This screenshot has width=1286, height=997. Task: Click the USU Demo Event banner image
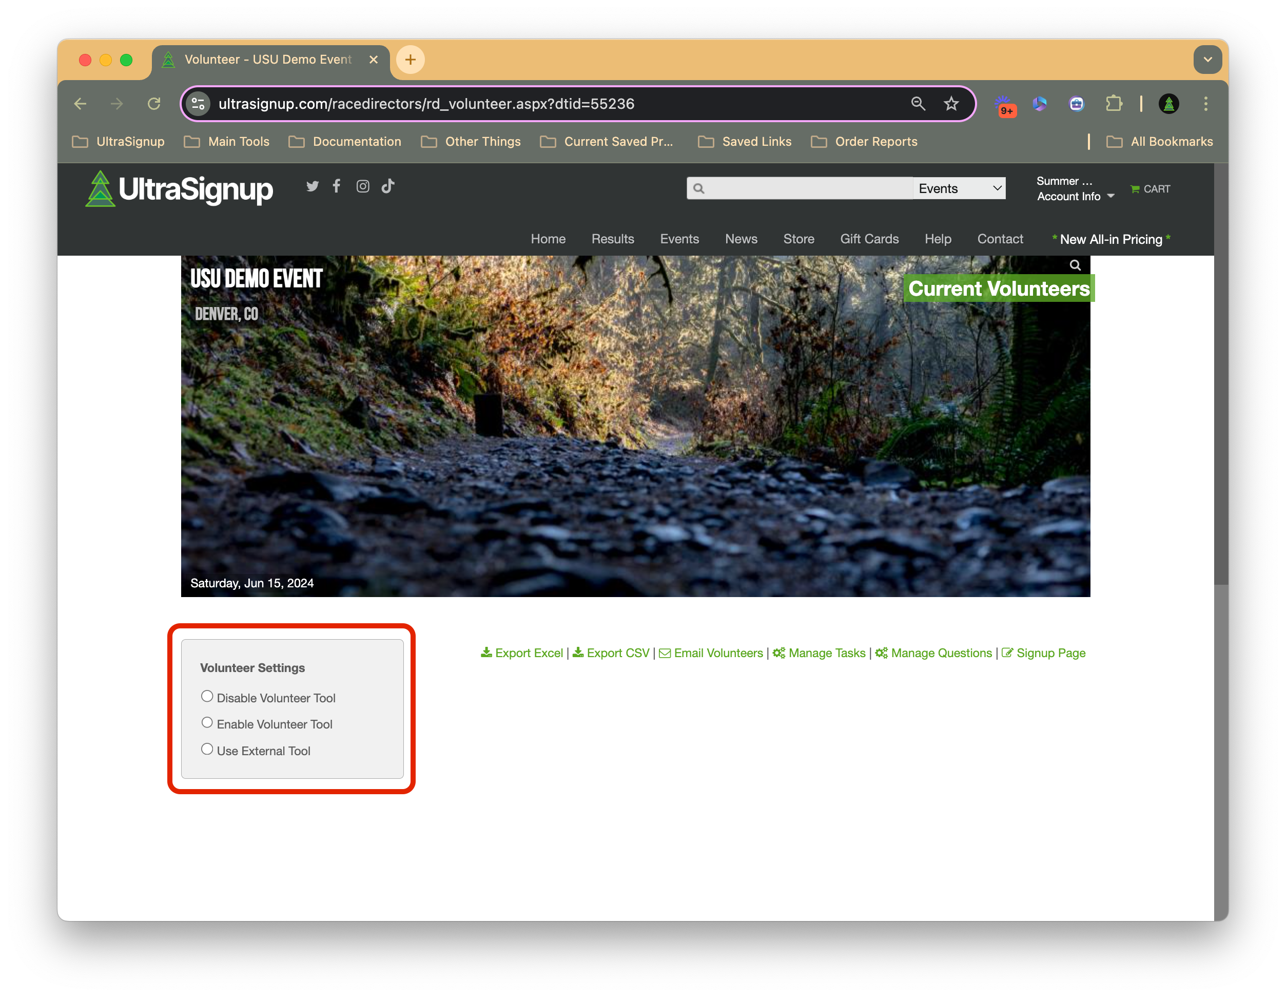[635, 426]
